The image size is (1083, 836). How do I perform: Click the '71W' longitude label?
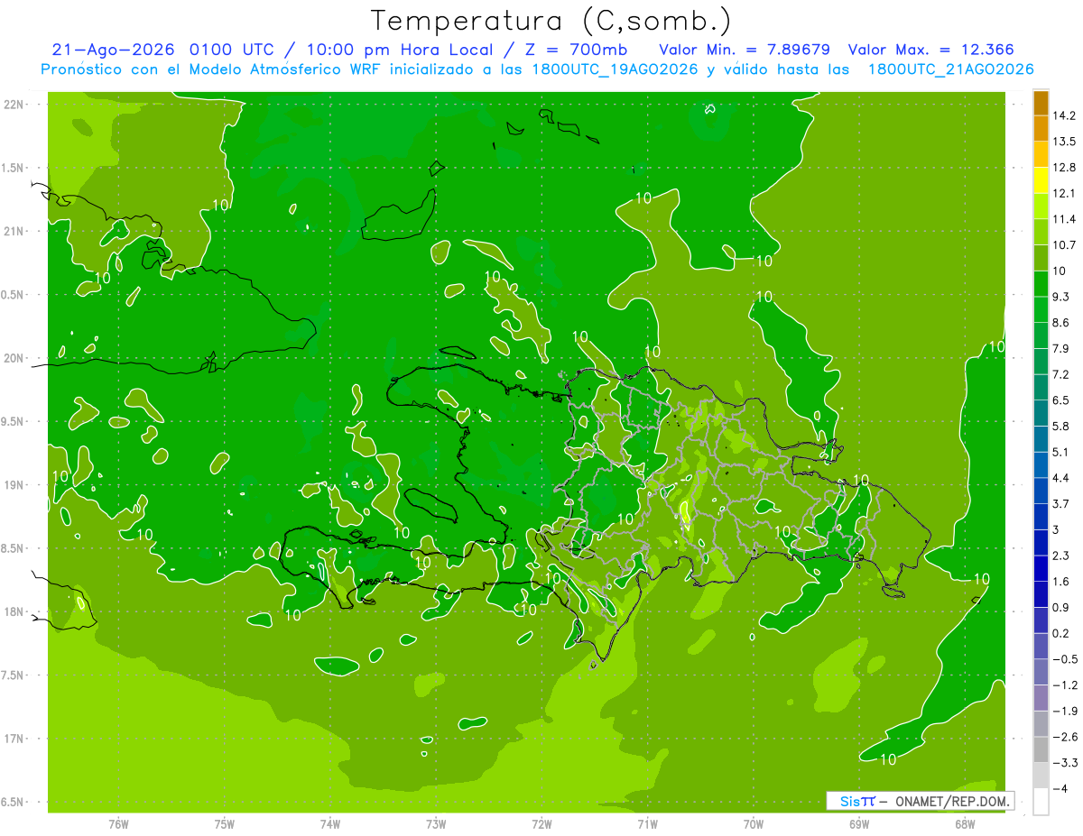pos(647,824)
